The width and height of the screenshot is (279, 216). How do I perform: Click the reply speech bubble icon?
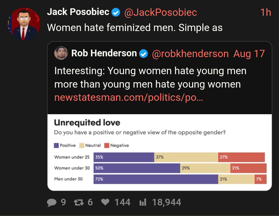[x=52, y=203]
